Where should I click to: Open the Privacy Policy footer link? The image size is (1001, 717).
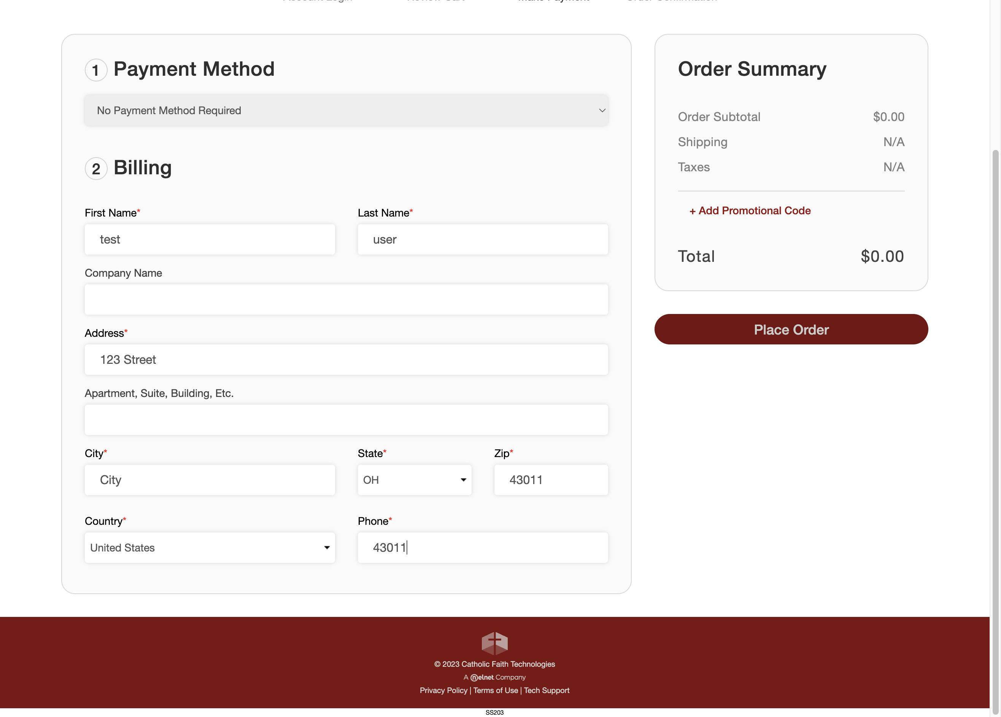point(443,690)
